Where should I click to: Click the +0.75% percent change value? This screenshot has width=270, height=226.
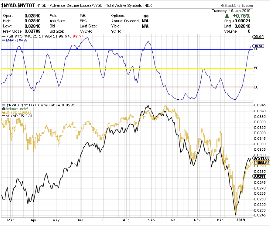[243, 16]
